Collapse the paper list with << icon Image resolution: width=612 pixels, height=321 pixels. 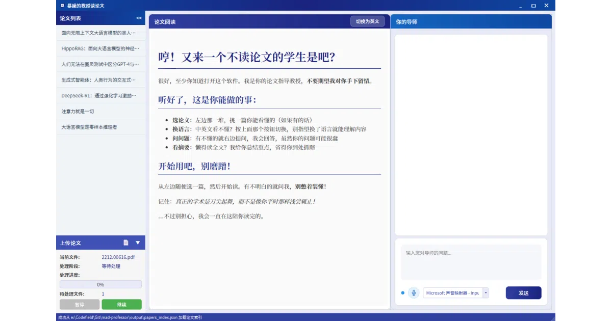click(x=139, y=18)
